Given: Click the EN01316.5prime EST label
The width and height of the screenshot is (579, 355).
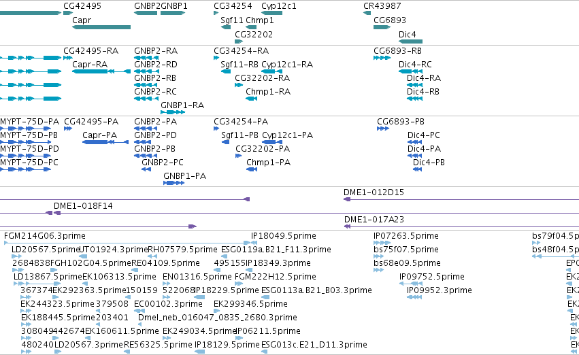Looking at the screenshot, I should tap(197, 277).
